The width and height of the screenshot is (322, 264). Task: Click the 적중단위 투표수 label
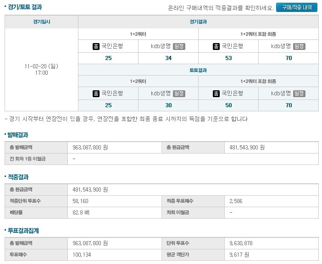click(25, 201)
